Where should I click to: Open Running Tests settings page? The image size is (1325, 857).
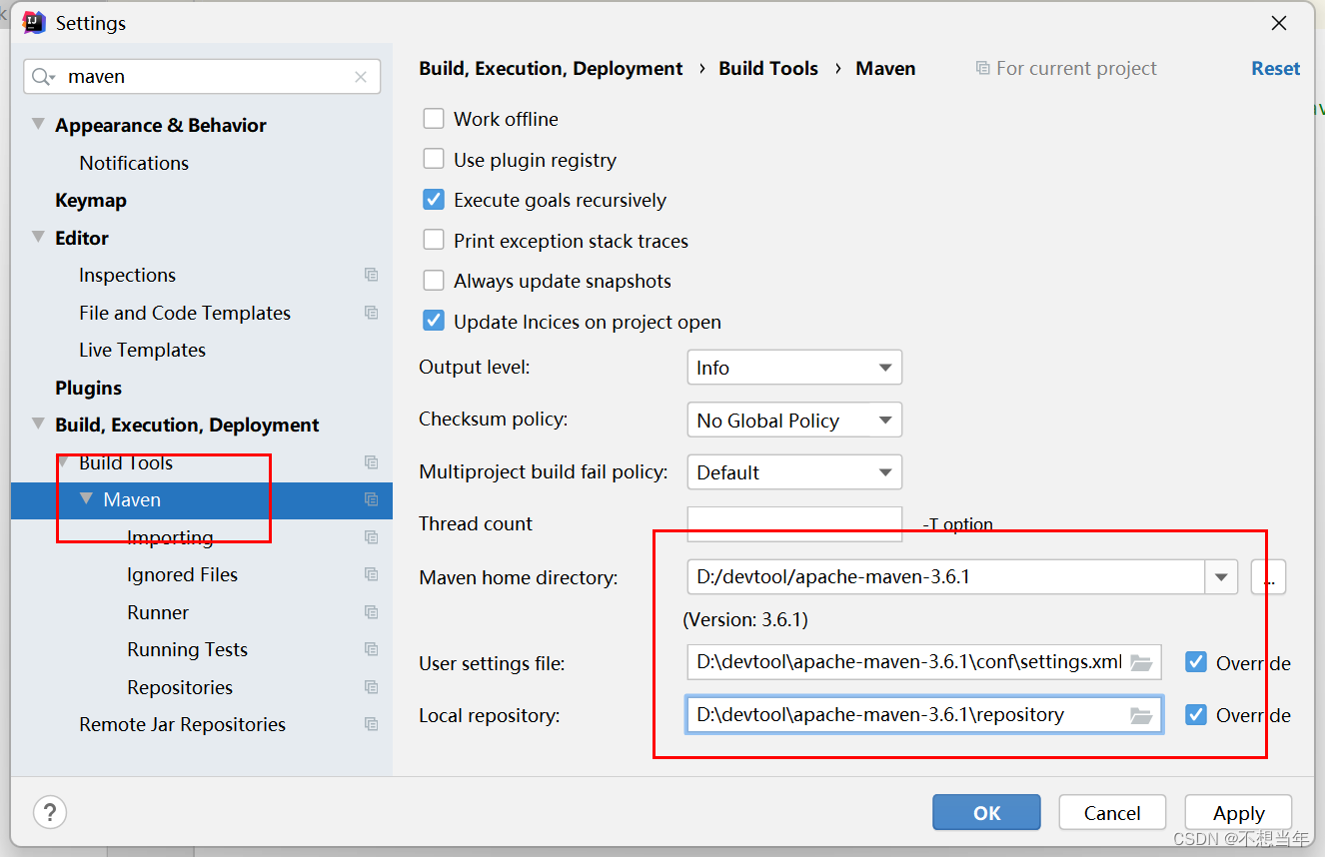(x=187, y=649)
